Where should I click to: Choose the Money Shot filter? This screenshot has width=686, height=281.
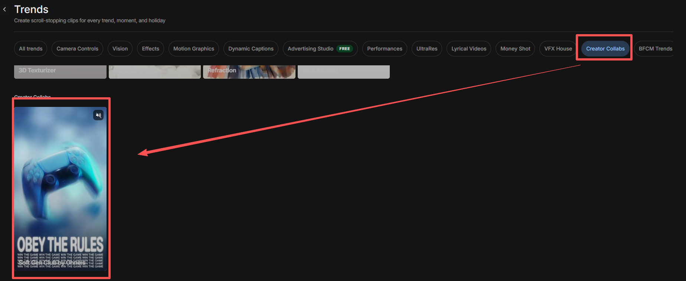pyautogui.click(x=515, y=49)
